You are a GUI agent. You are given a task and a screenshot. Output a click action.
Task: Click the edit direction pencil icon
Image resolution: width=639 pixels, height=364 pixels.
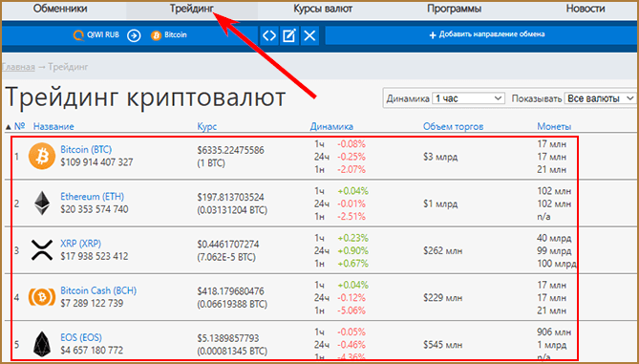coord(289,36)
